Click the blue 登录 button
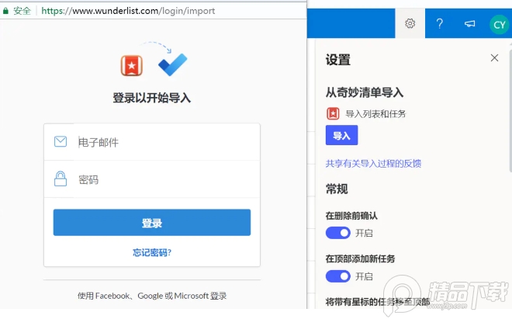 click(x=152, y=223)
